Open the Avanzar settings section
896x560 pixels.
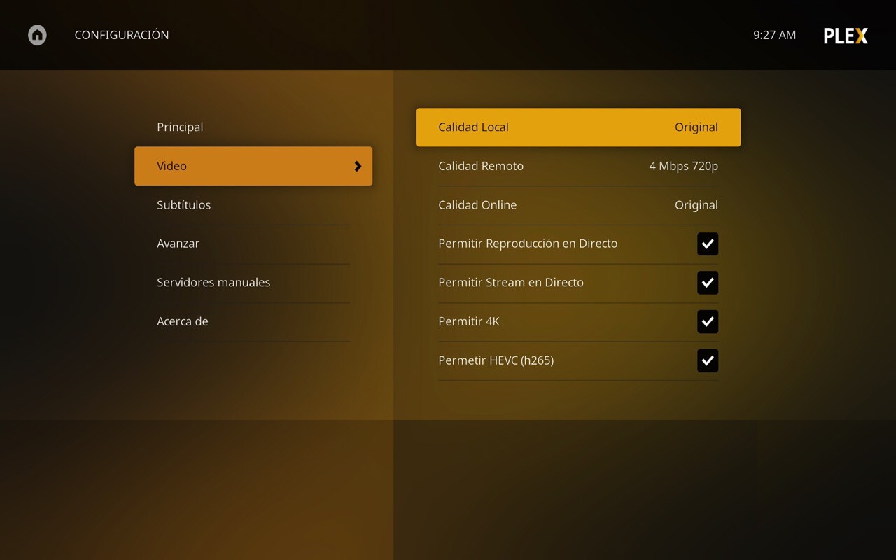[178, 243]
